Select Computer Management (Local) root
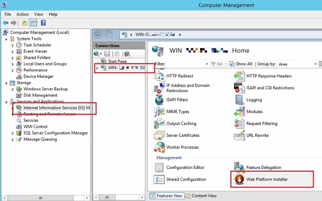Viewport: 322px width, 201px height. coord(40,33)
